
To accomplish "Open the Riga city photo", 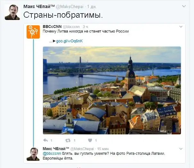I will pyautogui.click(x=112, y=90).
